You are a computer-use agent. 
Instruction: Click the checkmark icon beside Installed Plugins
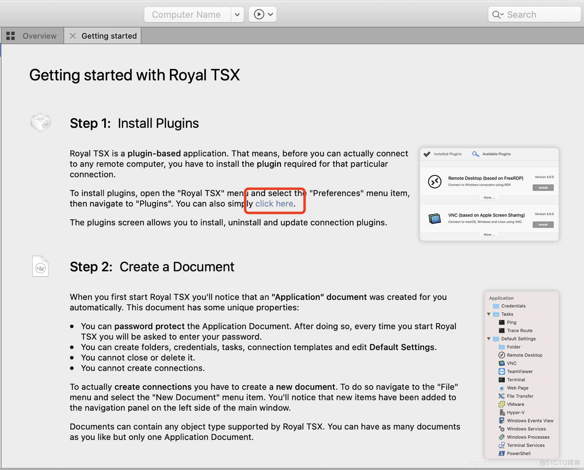tap(427, 154)
